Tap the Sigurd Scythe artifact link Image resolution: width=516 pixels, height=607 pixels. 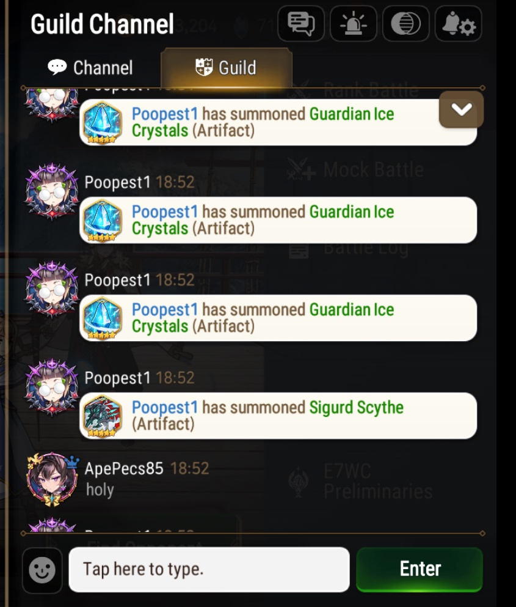point(356,407)
